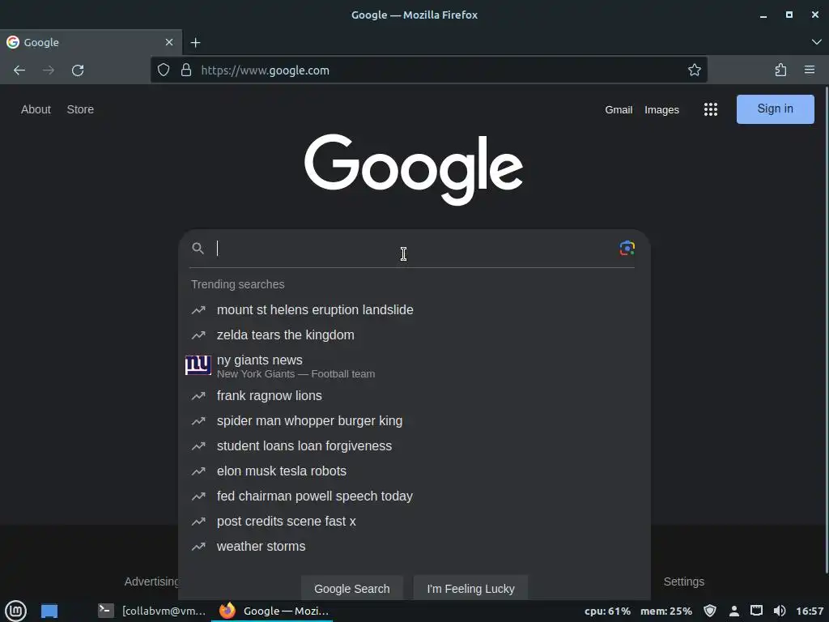Select suggestion frank ragnow lions
Viewport: 829px width, 622px height.
click(x=414, y=395)
